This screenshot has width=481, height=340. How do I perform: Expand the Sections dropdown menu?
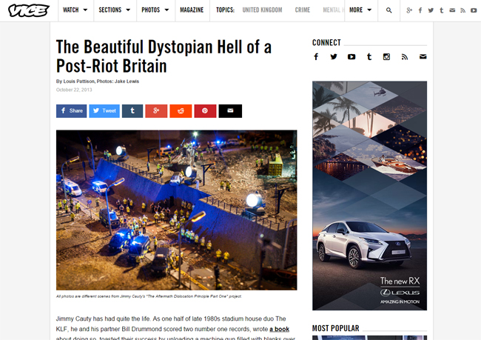tap(115, 10)
